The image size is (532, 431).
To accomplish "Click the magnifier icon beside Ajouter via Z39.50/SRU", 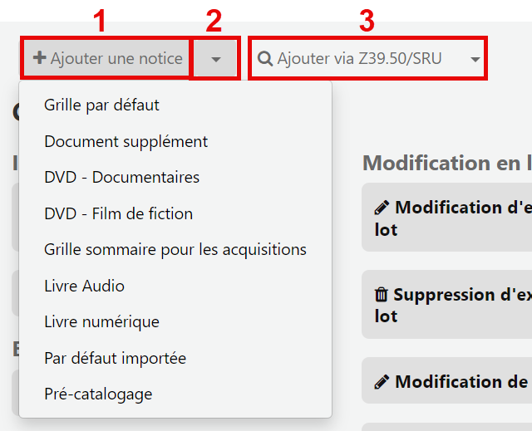I will click(265, 59).
